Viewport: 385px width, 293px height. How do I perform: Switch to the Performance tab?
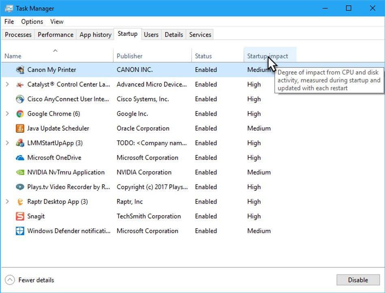(56, 35)
